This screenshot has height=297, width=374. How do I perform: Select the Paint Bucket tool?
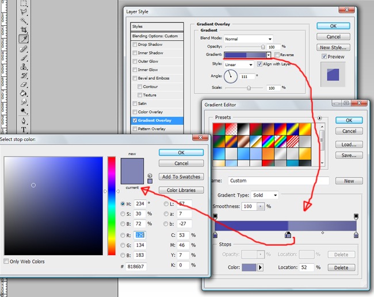point(24,93)
